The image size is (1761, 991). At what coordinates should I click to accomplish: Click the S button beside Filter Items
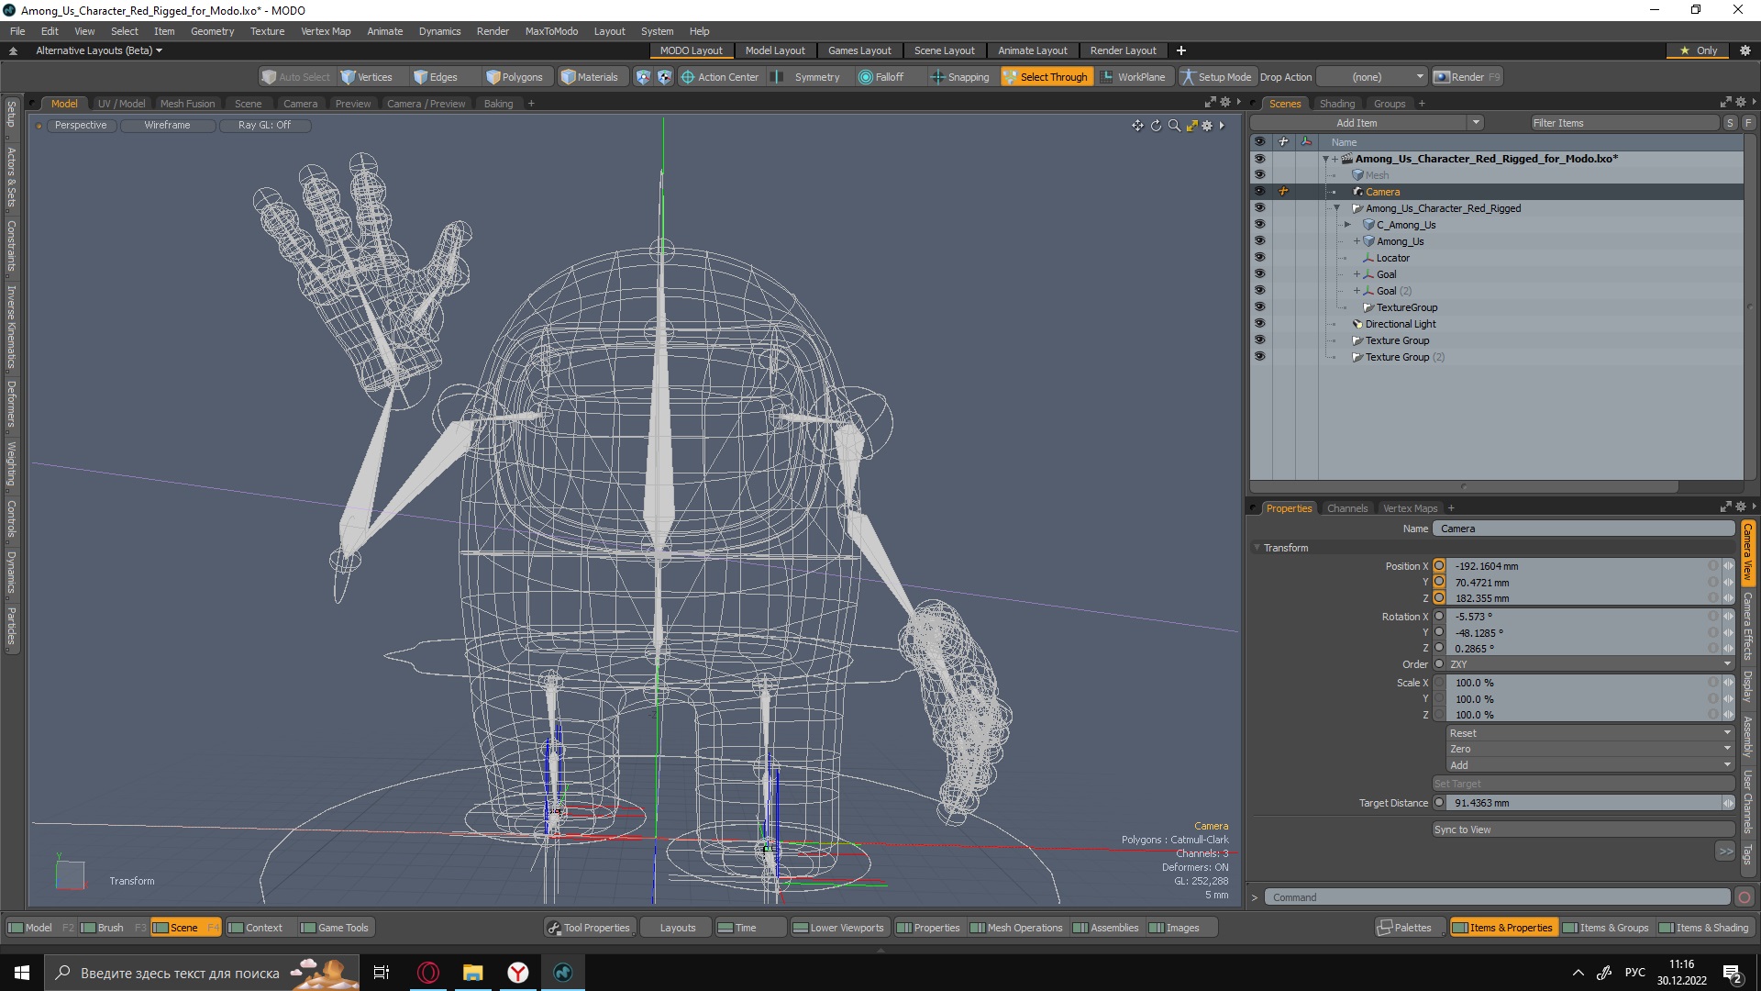click(x=1730, y=123)
